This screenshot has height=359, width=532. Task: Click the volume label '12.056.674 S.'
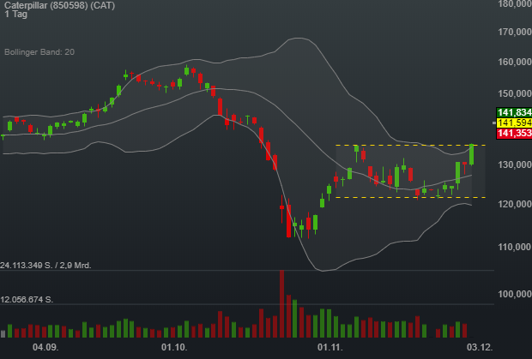[x=27, y=300]
